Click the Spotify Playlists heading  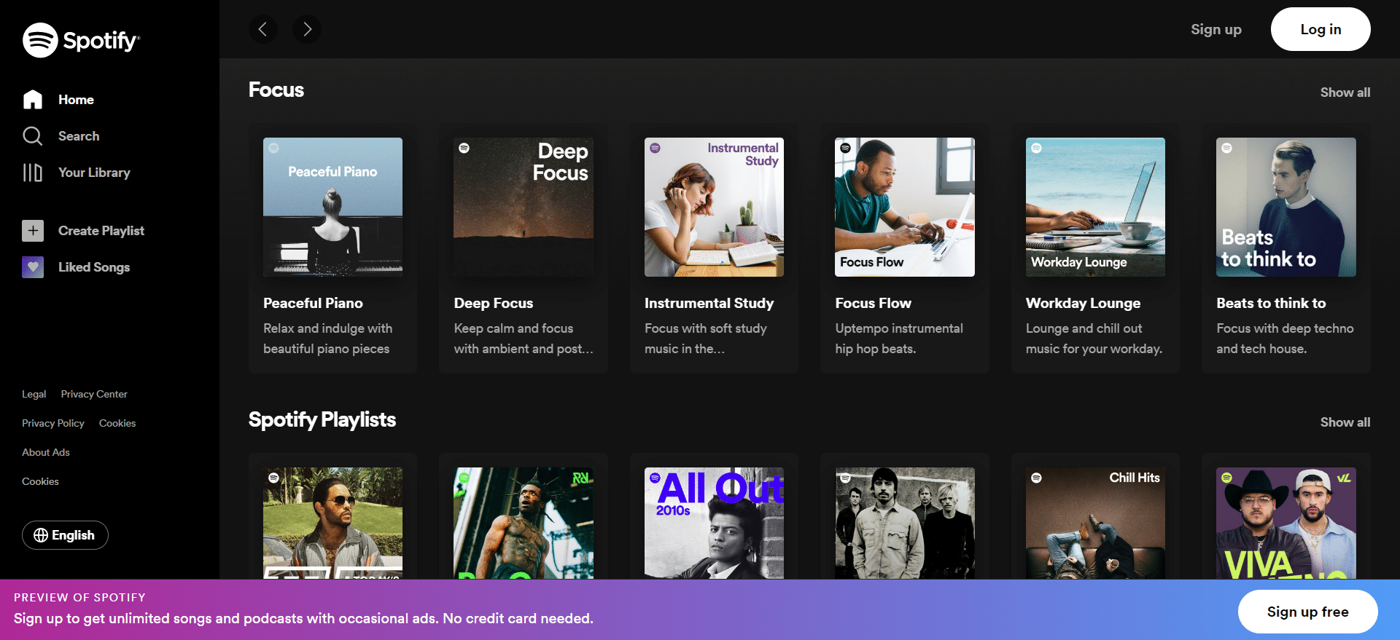pyautogui.click(x=322, y=419)
